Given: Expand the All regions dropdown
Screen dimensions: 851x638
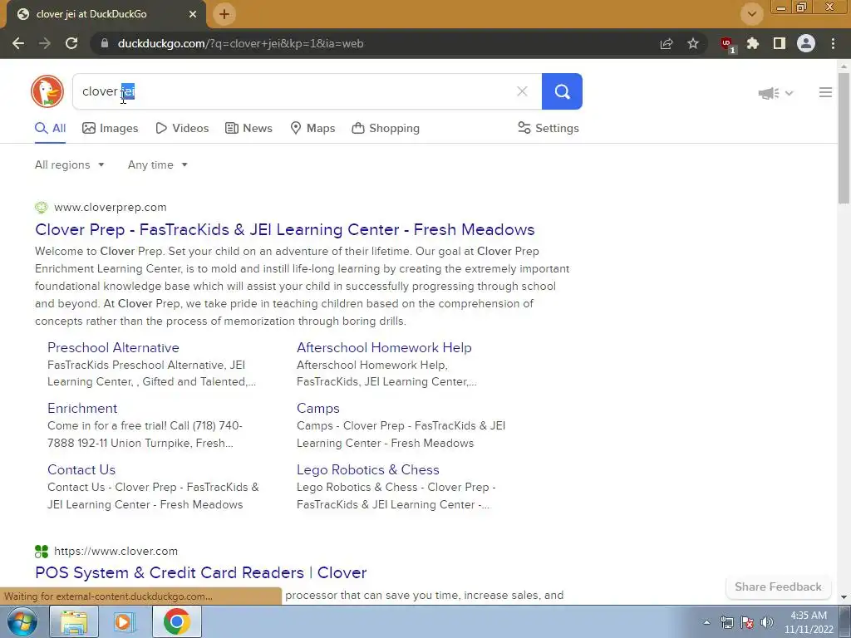Looking at the screenshot, I should point(70,165).
